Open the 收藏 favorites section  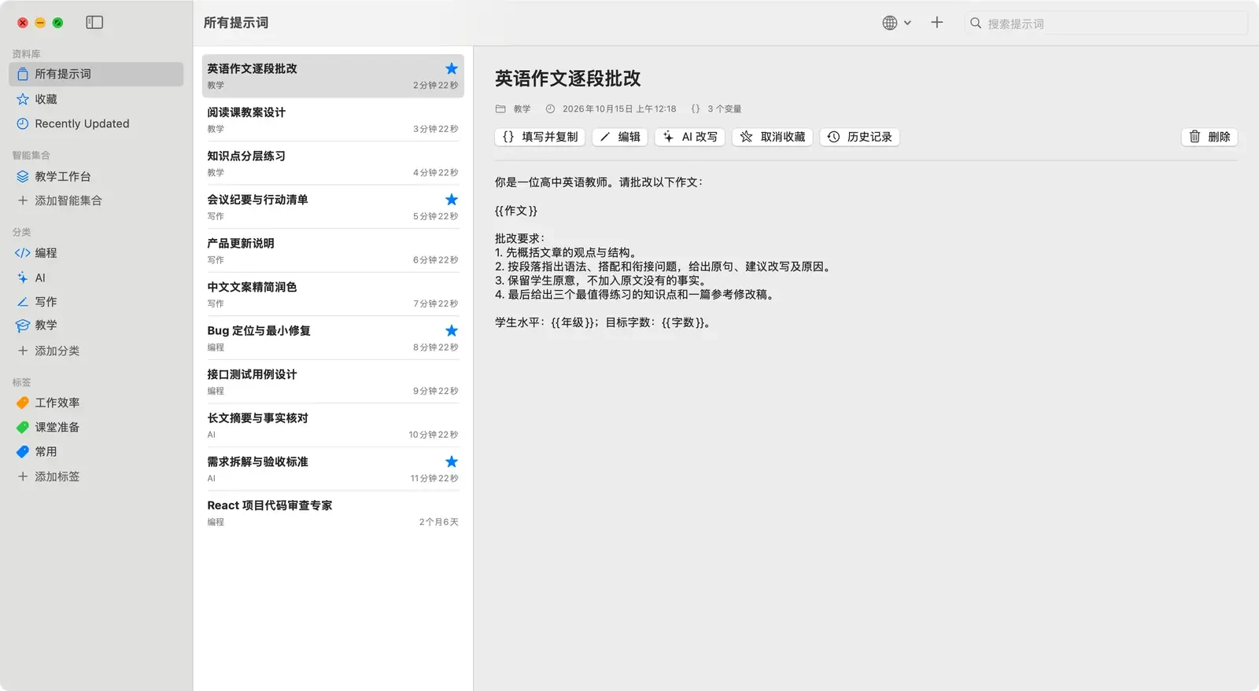coord(96,99)
